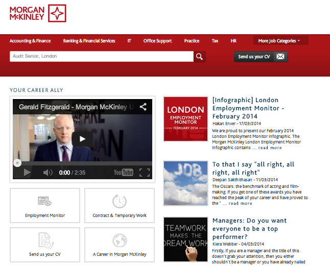Open the YouTube logo link in player
The height and width of the screenshot is (266, 330).
point(123,173)
